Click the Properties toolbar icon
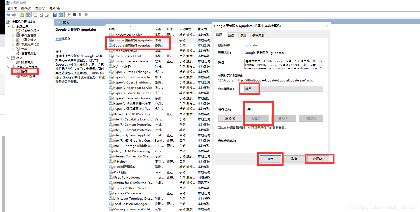The image size is (420, 212). 36,15
